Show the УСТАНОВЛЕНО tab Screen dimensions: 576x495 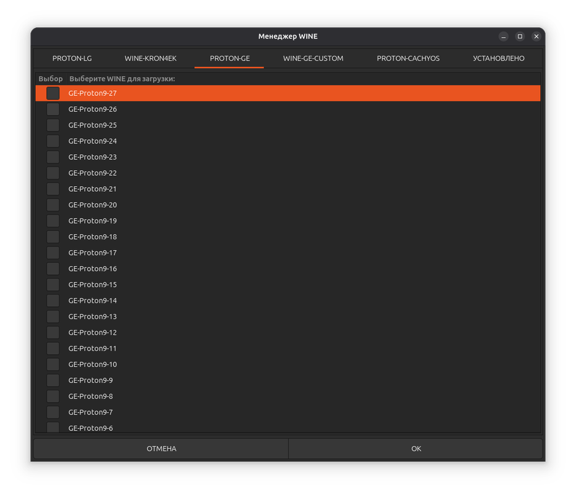(x=499, y=58)
